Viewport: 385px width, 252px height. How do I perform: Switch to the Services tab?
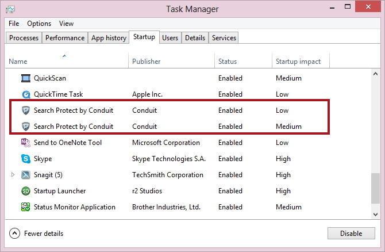(224, 38)
